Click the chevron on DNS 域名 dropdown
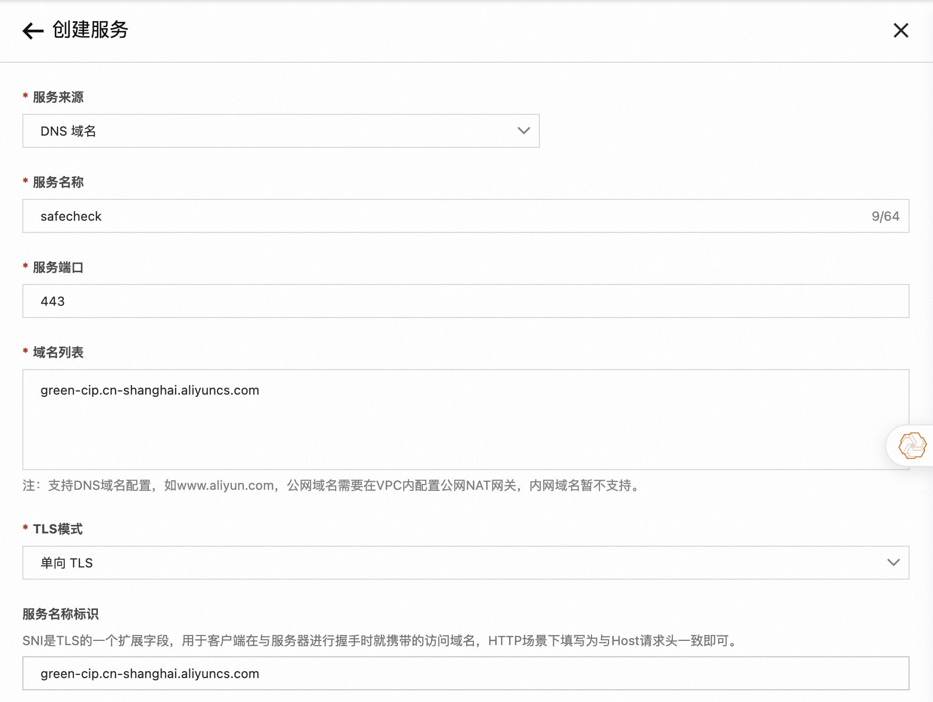Image resolution: width=933 pixels, height=702 pixels. coord(523,131)
